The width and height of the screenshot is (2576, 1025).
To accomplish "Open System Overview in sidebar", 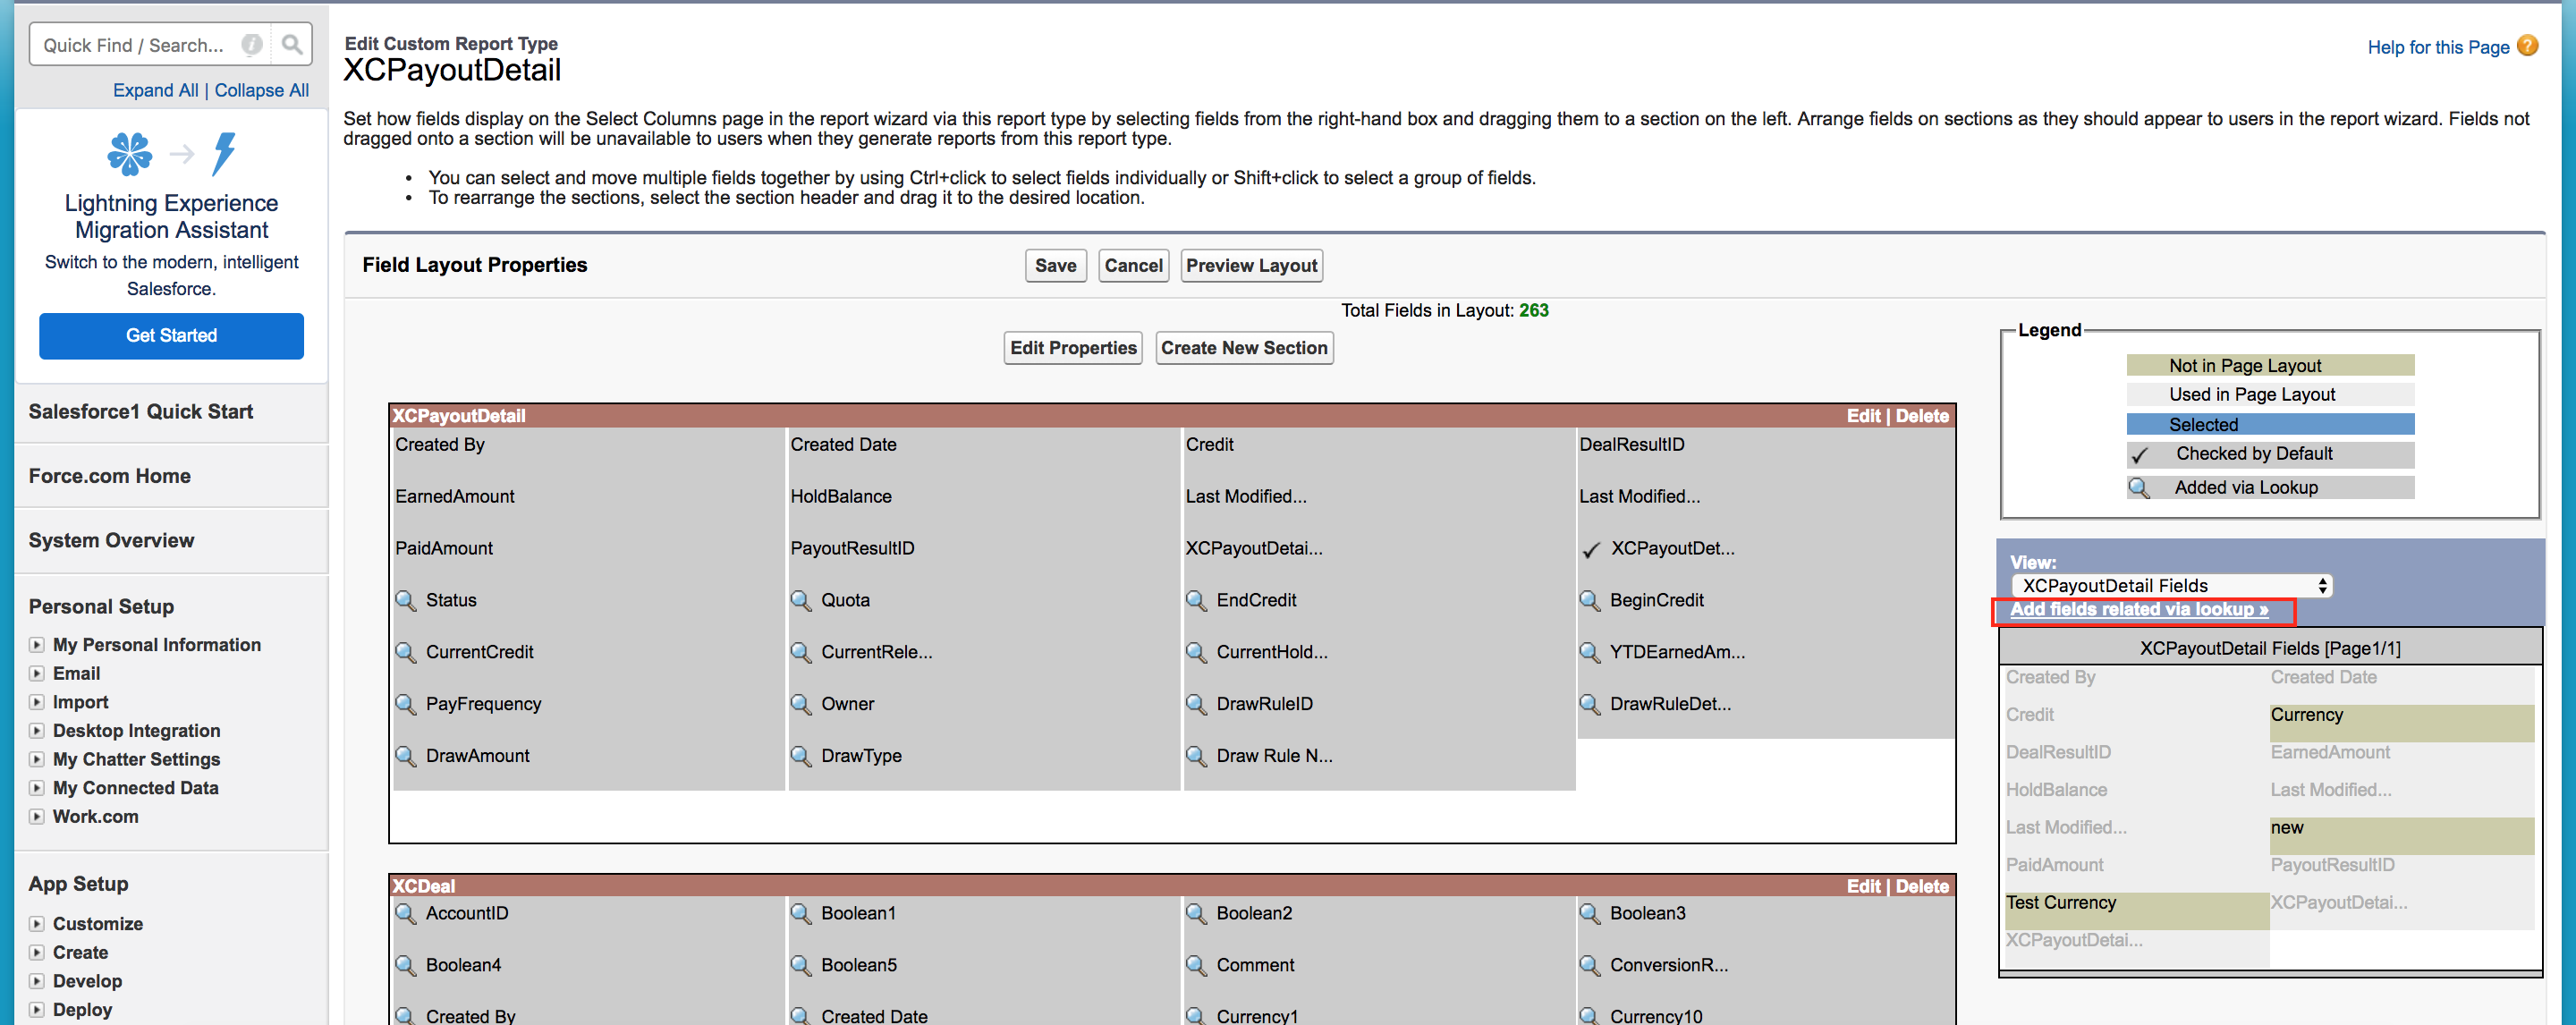I will click(x=112, y=540).
